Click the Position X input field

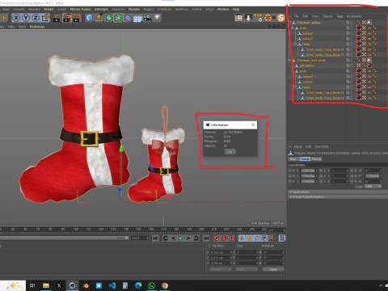click(x=221, y=252)
